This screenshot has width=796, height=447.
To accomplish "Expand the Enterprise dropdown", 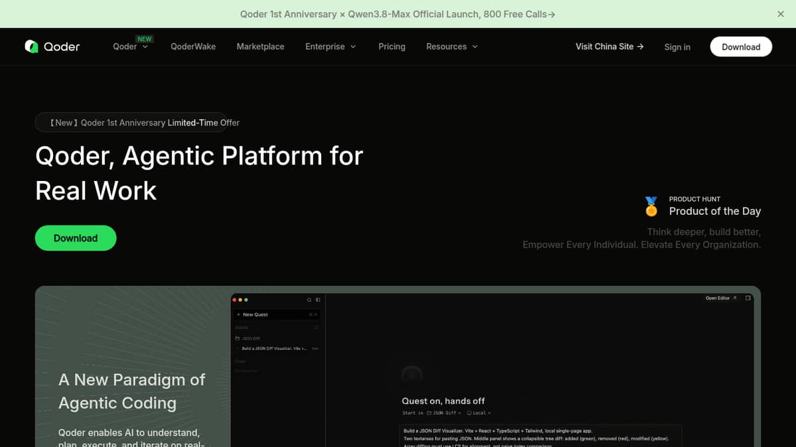I will coord(330,46).
